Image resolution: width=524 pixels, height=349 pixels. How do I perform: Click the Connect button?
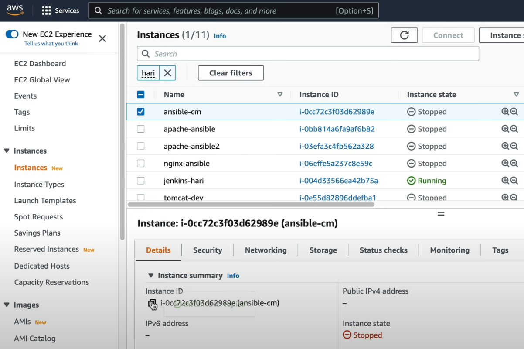[x=448, y=35]
